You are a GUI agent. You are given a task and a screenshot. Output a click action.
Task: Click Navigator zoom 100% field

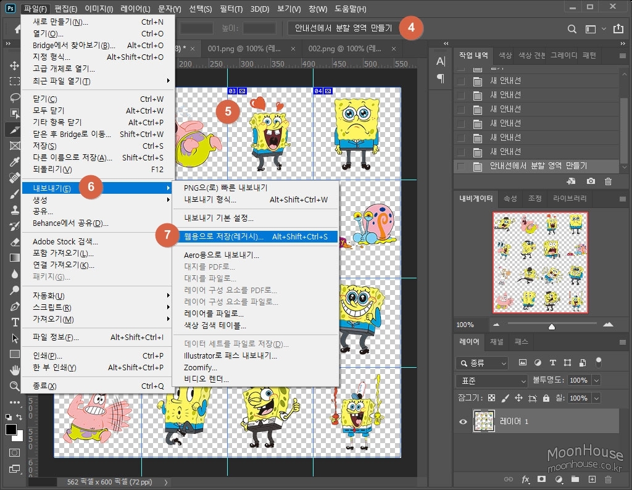point(470,325)
